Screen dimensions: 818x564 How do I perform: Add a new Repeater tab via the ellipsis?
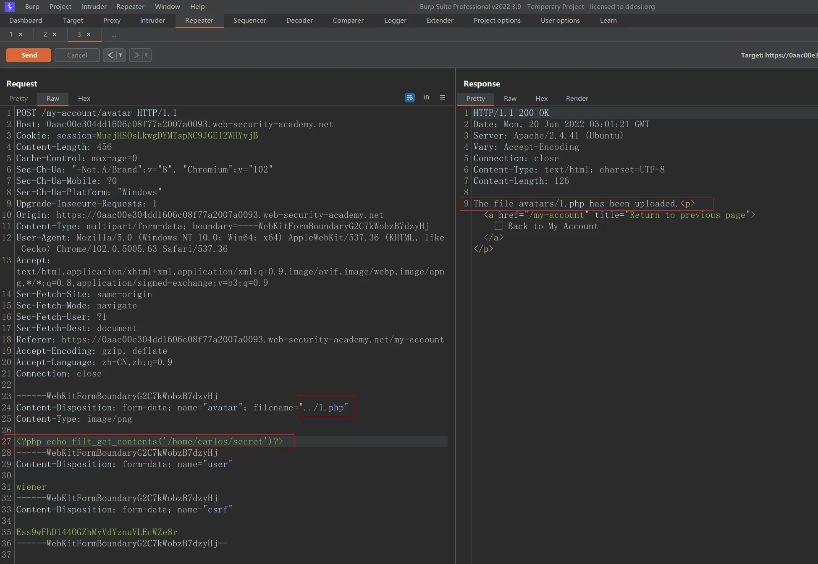coord(113,35)
